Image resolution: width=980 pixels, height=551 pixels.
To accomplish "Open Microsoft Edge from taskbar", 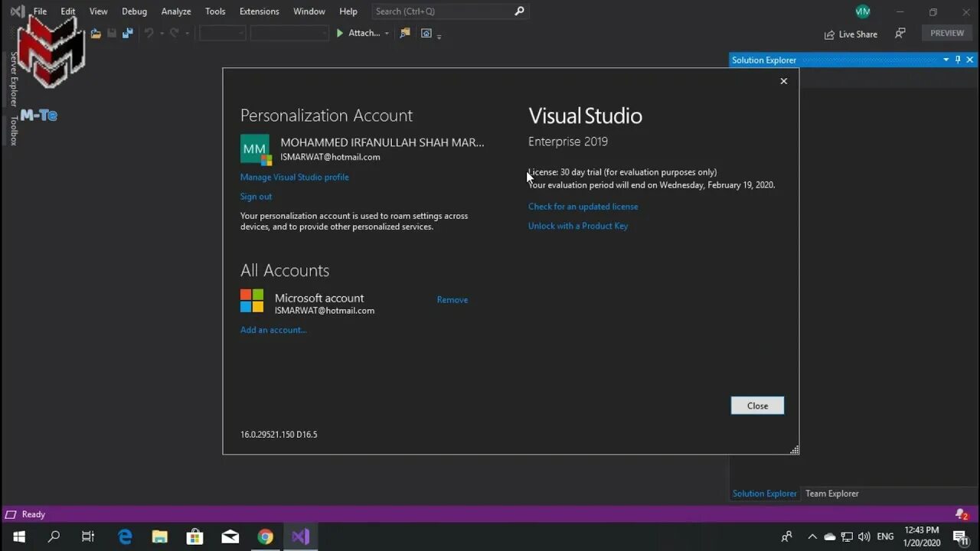I will 125,536.
